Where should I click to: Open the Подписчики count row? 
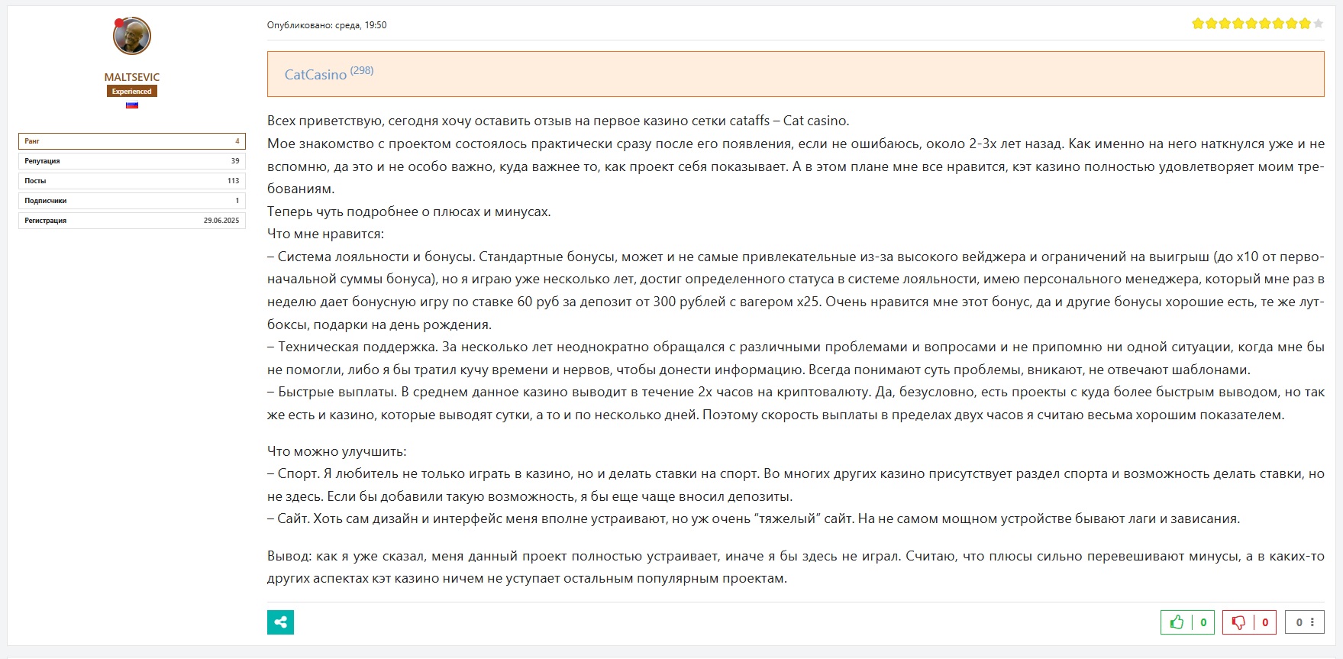point(132,201)
